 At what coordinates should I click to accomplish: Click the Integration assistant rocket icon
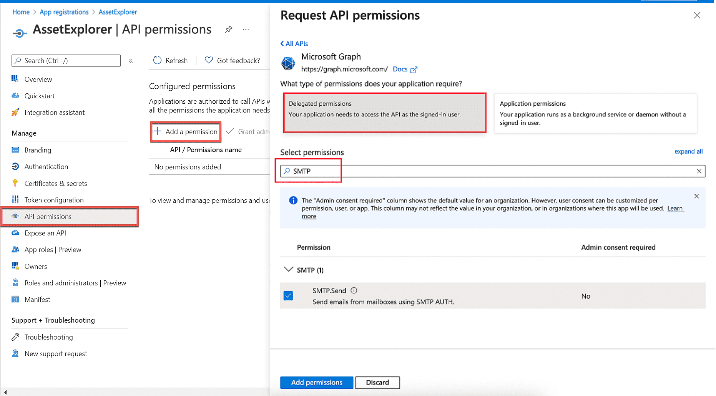15,112
